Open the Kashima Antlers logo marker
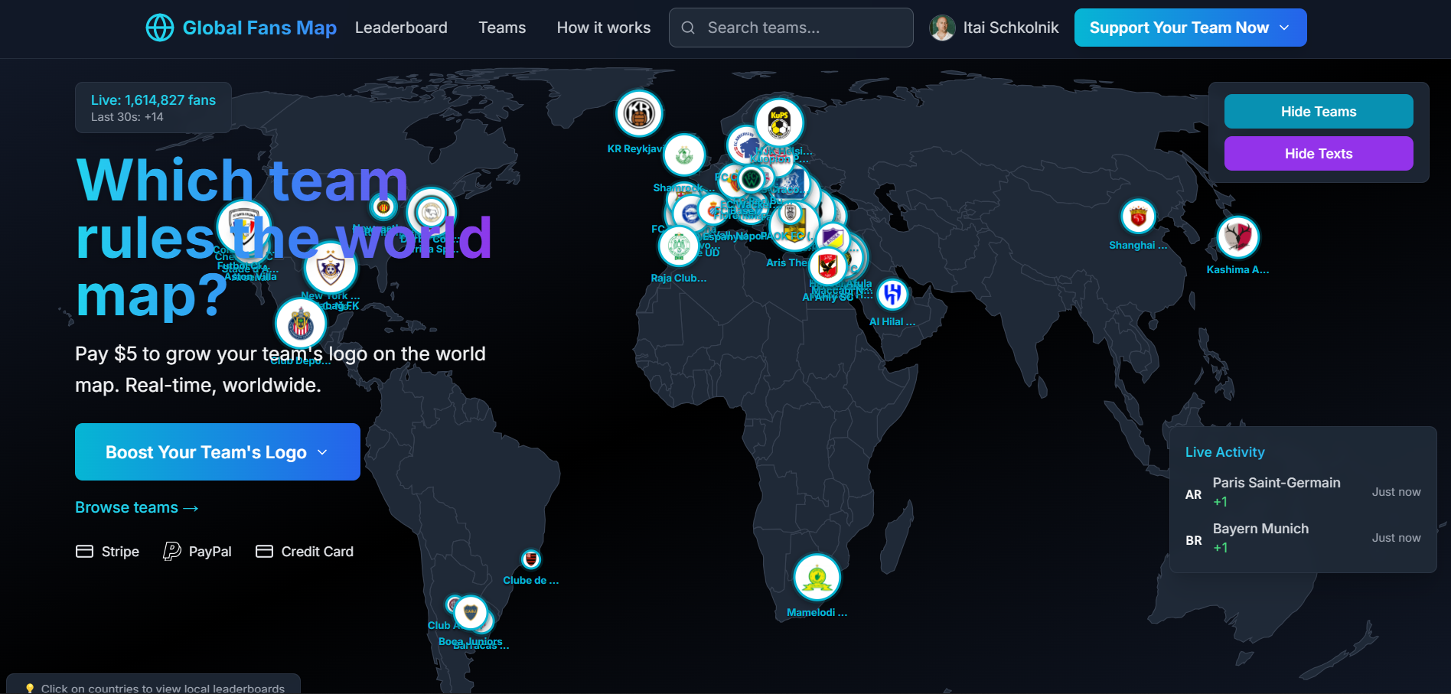Viewport: 1451px width, 694px height. point(1237,237)
